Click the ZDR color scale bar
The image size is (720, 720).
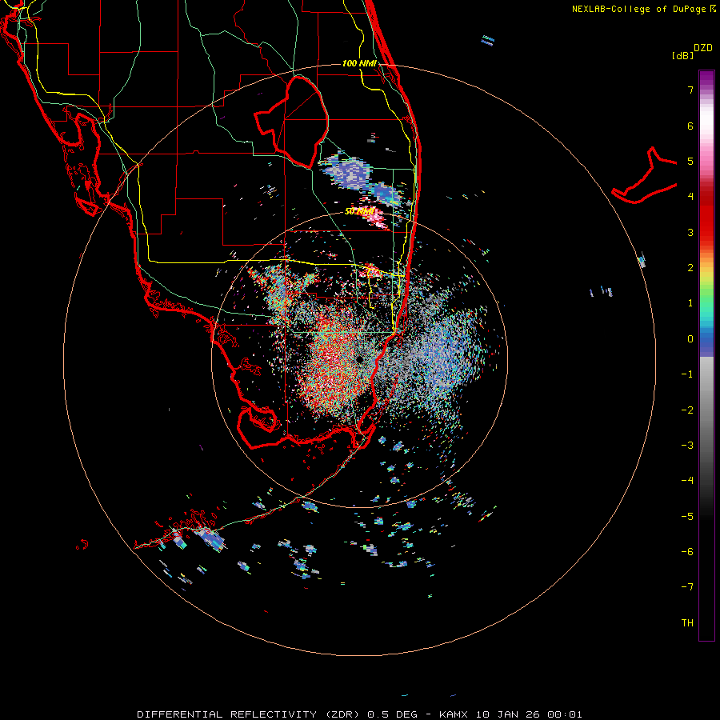pos(706,355)
